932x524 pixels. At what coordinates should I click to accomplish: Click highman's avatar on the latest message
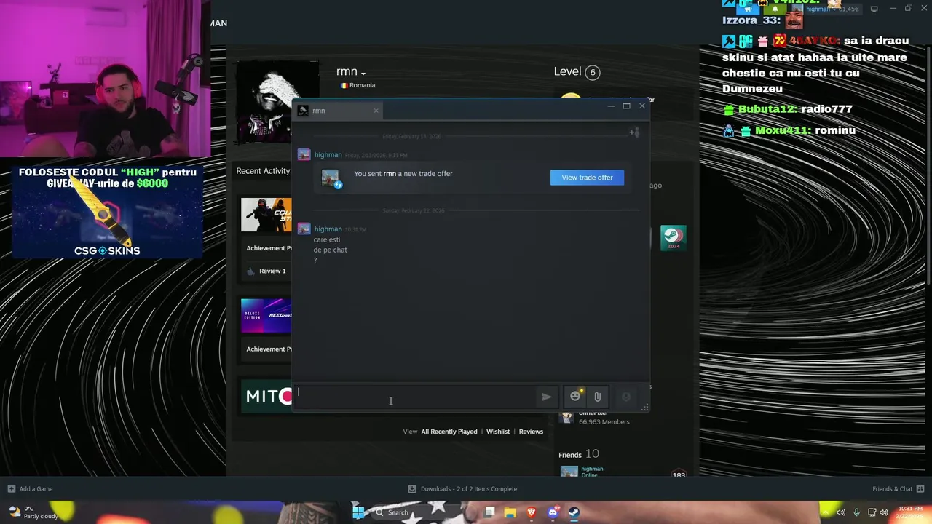coord(304,229)
